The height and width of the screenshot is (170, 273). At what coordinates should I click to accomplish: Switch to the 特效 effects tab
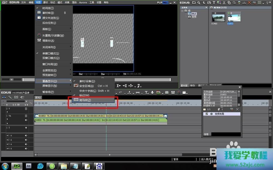tap(193, 85)
